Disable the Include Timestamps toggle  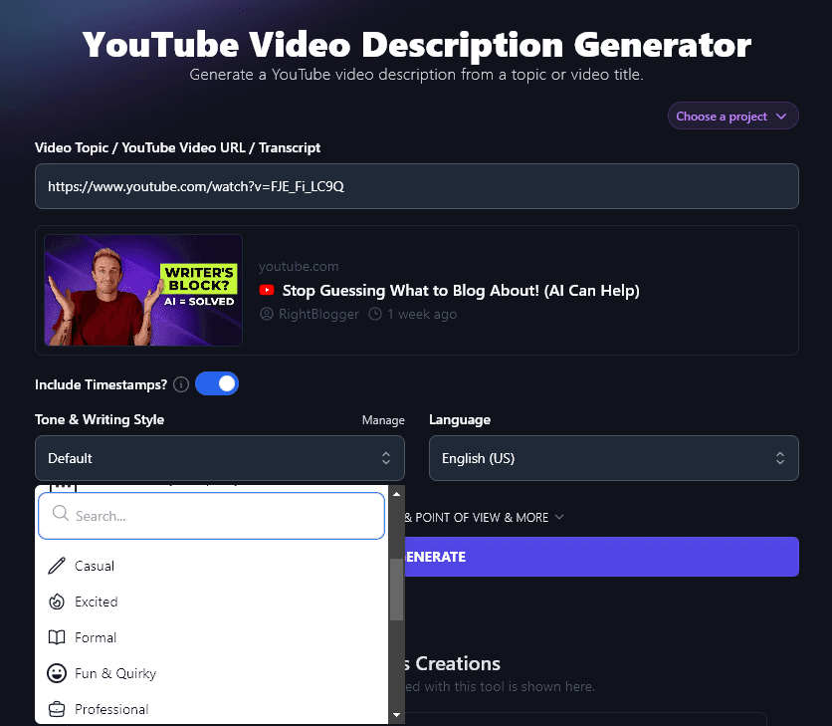point(217,383)
